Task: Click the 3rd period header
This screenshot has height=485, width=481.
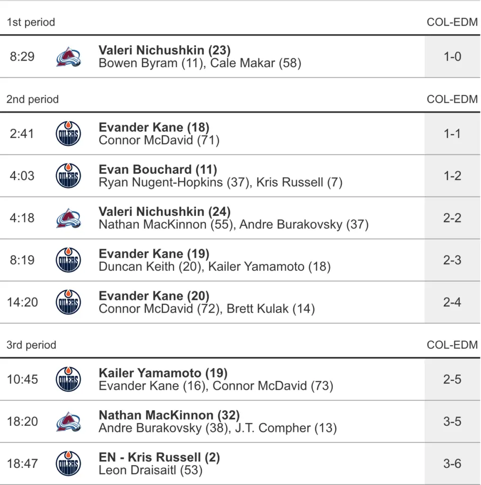Action: pyautogui.click(x=31, y=345)
